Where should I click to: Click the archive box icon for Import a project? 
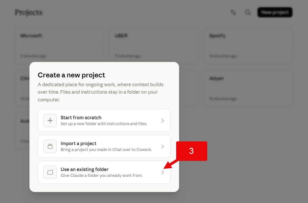pos(50,146)
